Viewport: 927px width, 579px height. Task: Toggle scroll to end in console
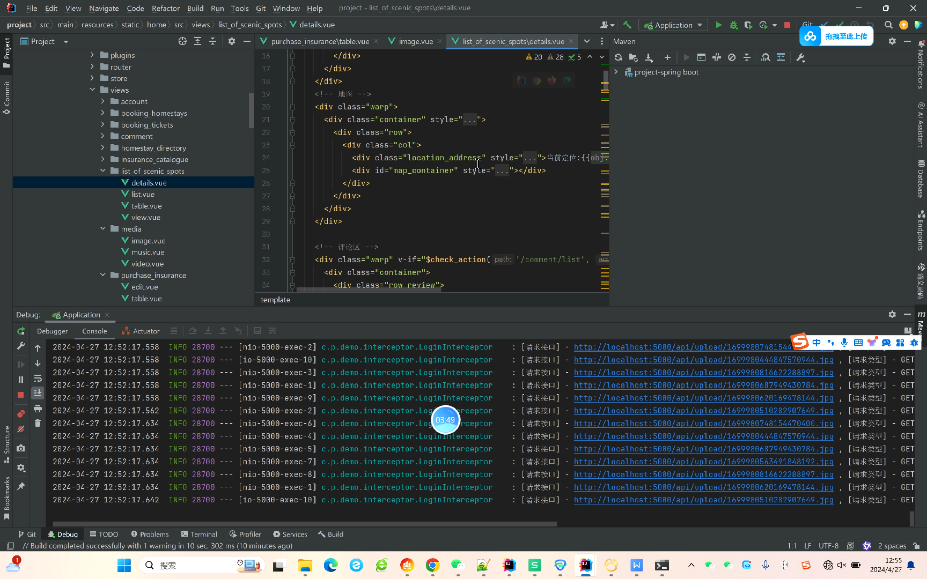pos(38,393)
